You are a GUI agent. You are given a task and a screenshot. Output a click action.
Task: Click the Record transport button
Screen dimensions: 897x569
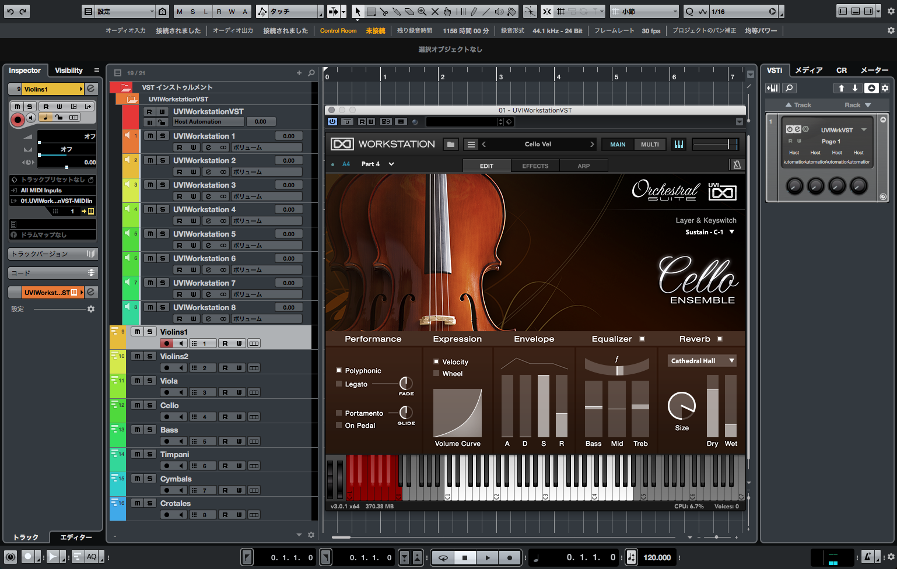510,558
